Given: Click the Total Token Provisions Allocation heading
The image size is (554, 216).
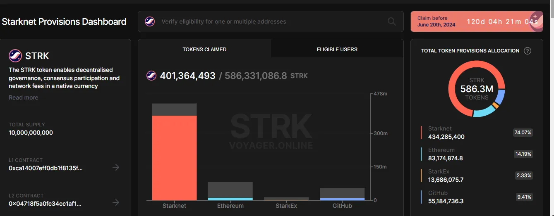Looking at the screenshot, I should pyautogui.click(x=470, y=51).
